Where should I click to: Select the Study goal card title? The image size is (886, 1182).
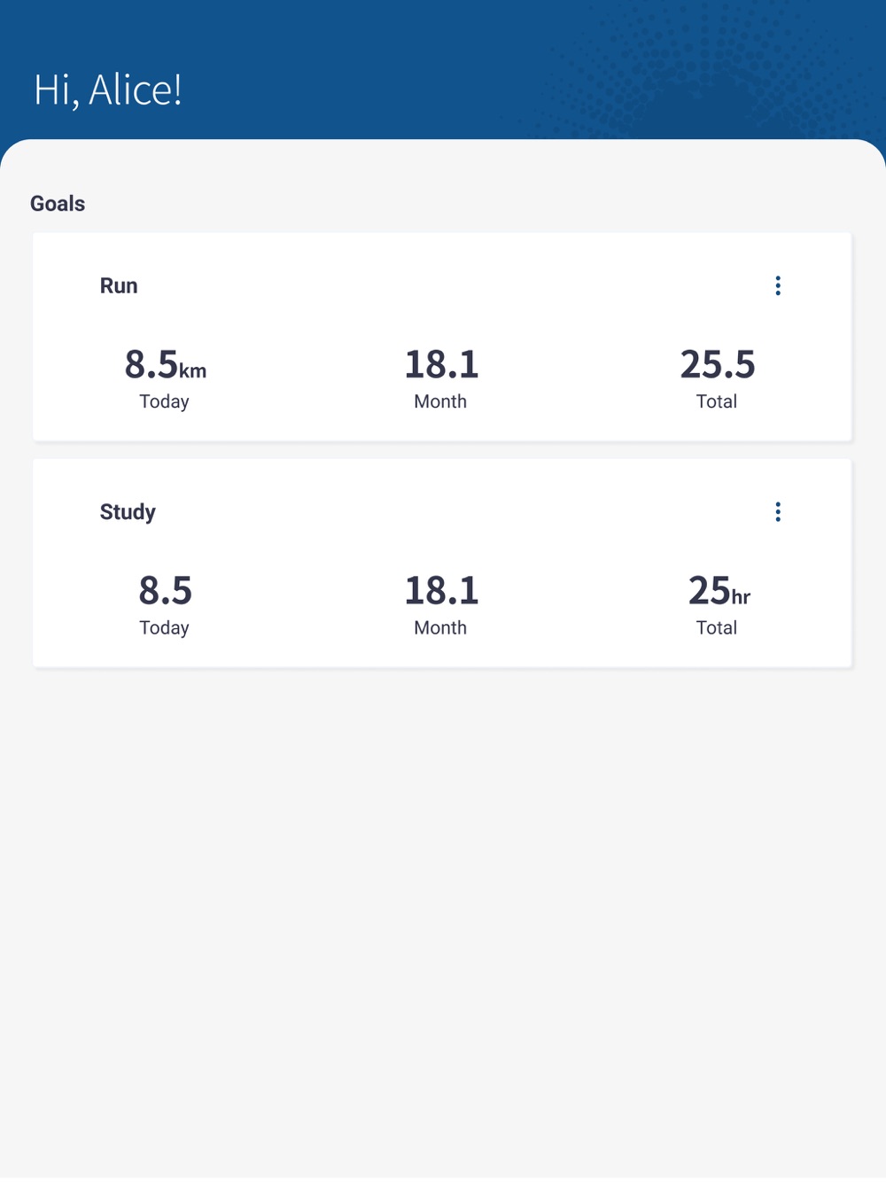pyautogui.click(x=128, y=512)
